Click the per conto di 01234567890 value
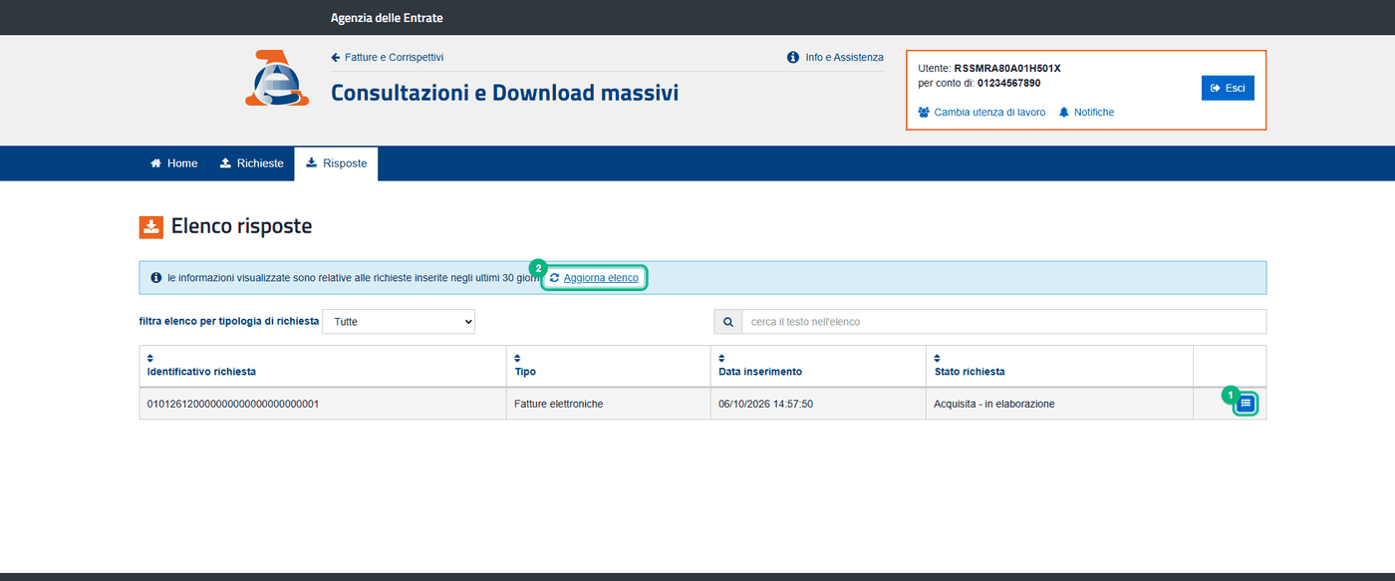This screenshot has width=1395, height=581. point(1008,84)
